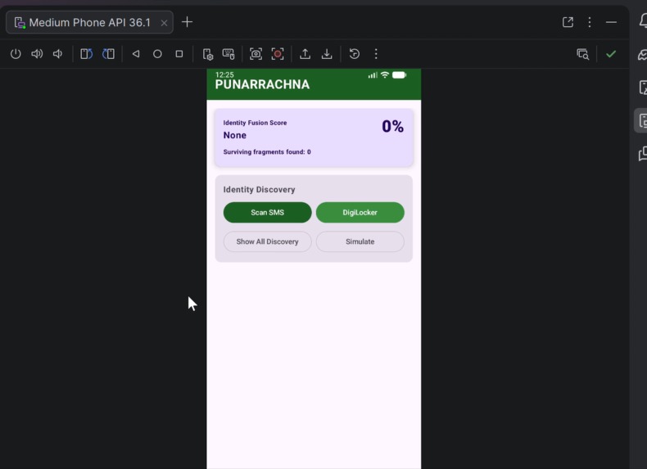Open the second right sidebar tool icon

pos(643,54)
